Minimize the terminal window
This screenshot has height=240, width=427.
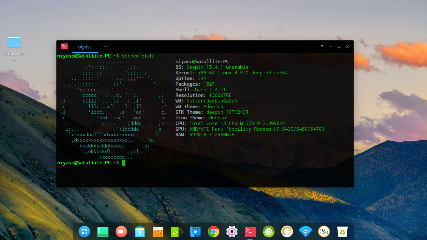click(x=330, y=47)
